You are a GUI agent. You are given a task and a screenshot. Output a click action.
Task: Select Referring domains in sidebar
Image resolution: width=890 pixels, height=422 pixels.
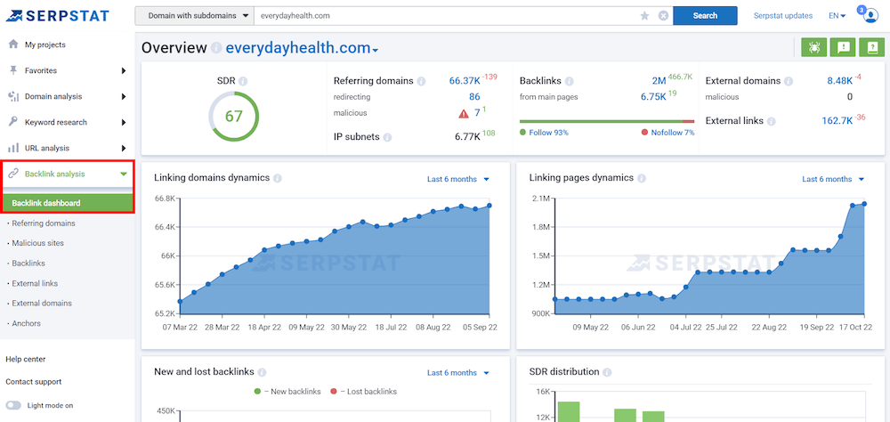coord(44,223)
